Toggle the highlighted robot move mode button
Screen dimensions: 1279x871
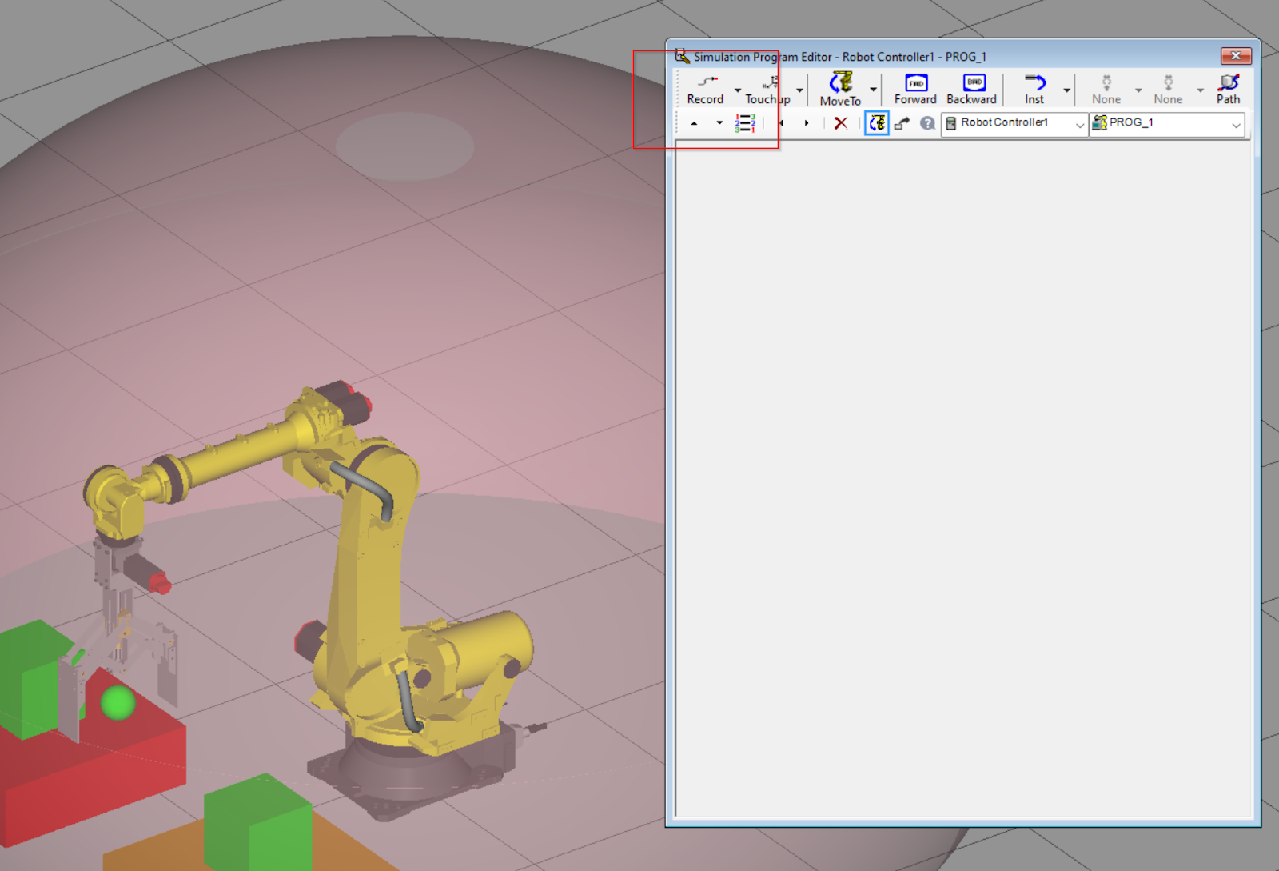(x=877, y=123)
